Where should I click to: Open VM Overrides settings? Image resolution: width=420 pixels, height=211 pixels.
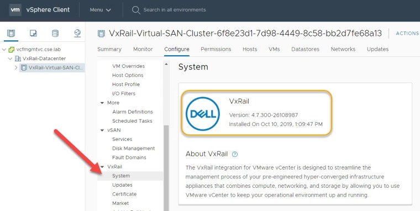129,66
